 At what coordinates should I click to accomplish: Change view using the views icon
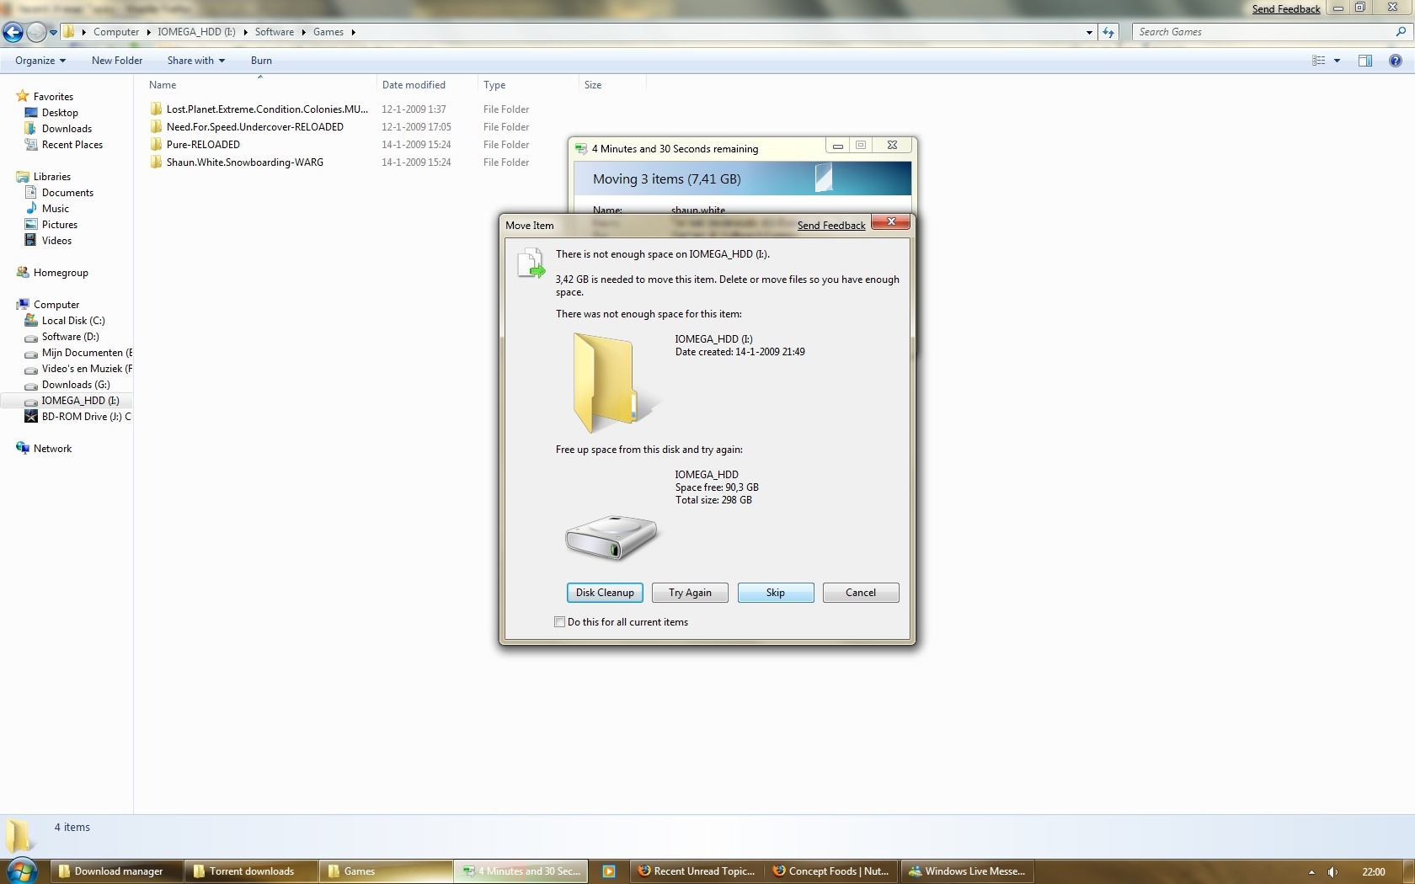click(1319, 61)
